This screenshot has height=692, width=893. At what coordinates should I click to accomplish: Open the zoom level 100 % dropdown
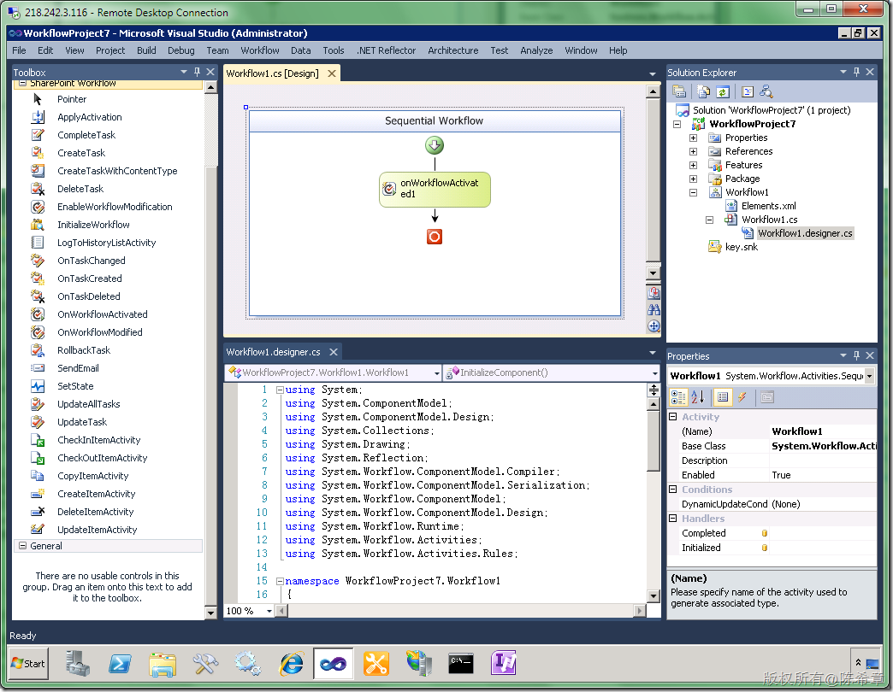point(269,611)
